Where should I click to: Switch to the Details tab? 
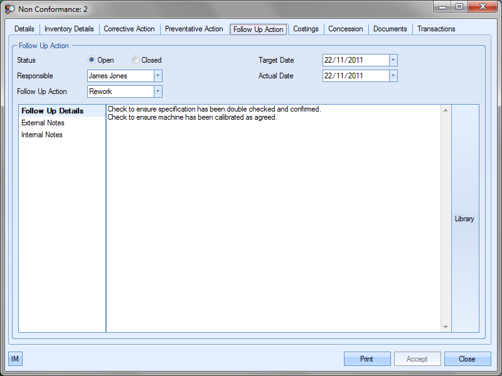24,29
